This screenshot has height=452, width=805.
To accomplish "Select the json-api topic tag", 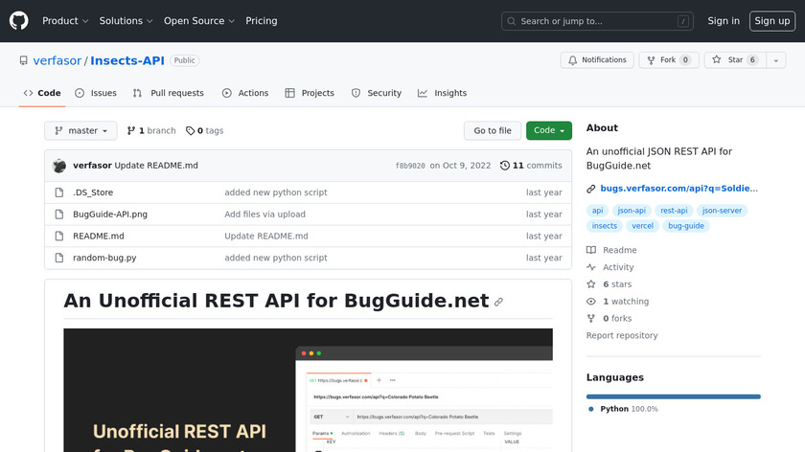I will (x=632, y=211).
